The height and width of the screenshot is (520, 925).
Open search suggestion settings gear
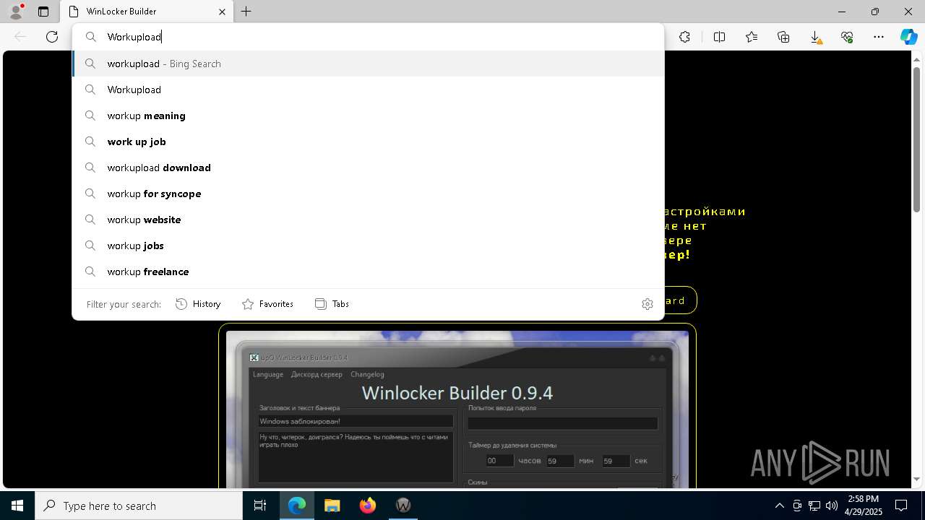647,304
